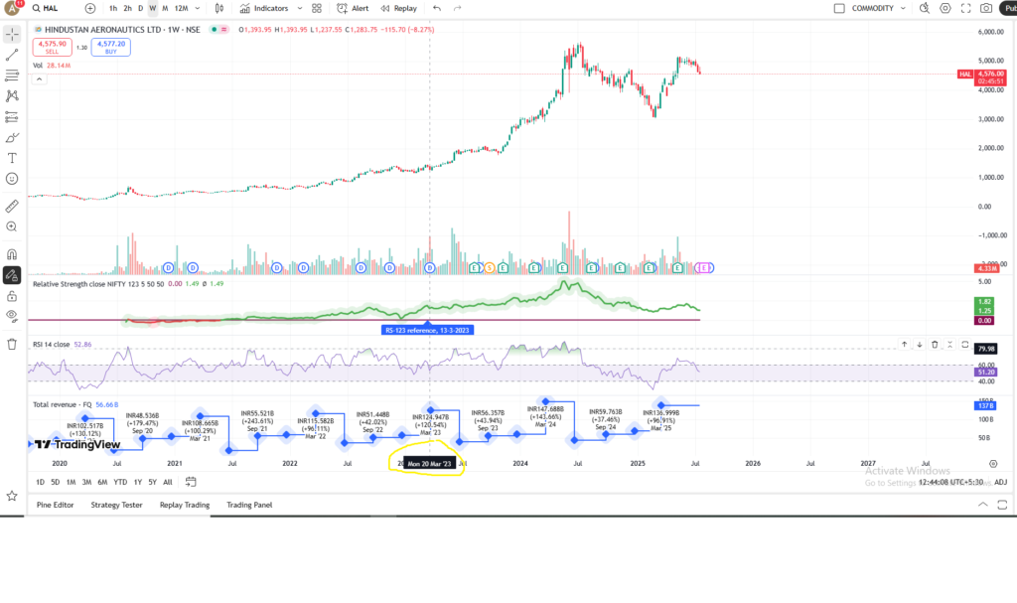Select the 6M date range
Viewport: 1017px width, 603px height.
coord(102,482)
